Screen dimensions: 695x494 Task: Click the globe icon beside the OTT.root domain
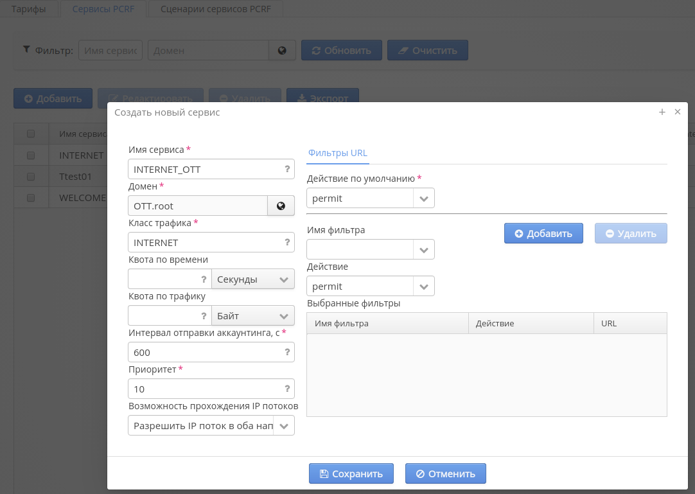point(281,206)
